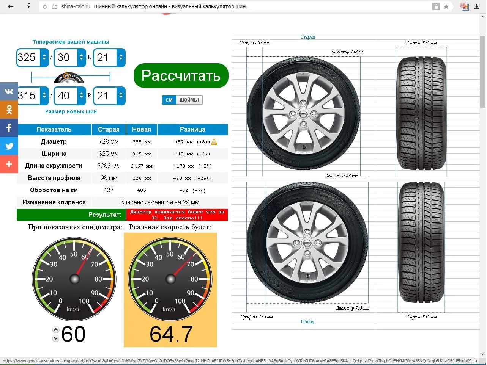
Task: Click the Размер новых шин heading
Action: (71, 111)
